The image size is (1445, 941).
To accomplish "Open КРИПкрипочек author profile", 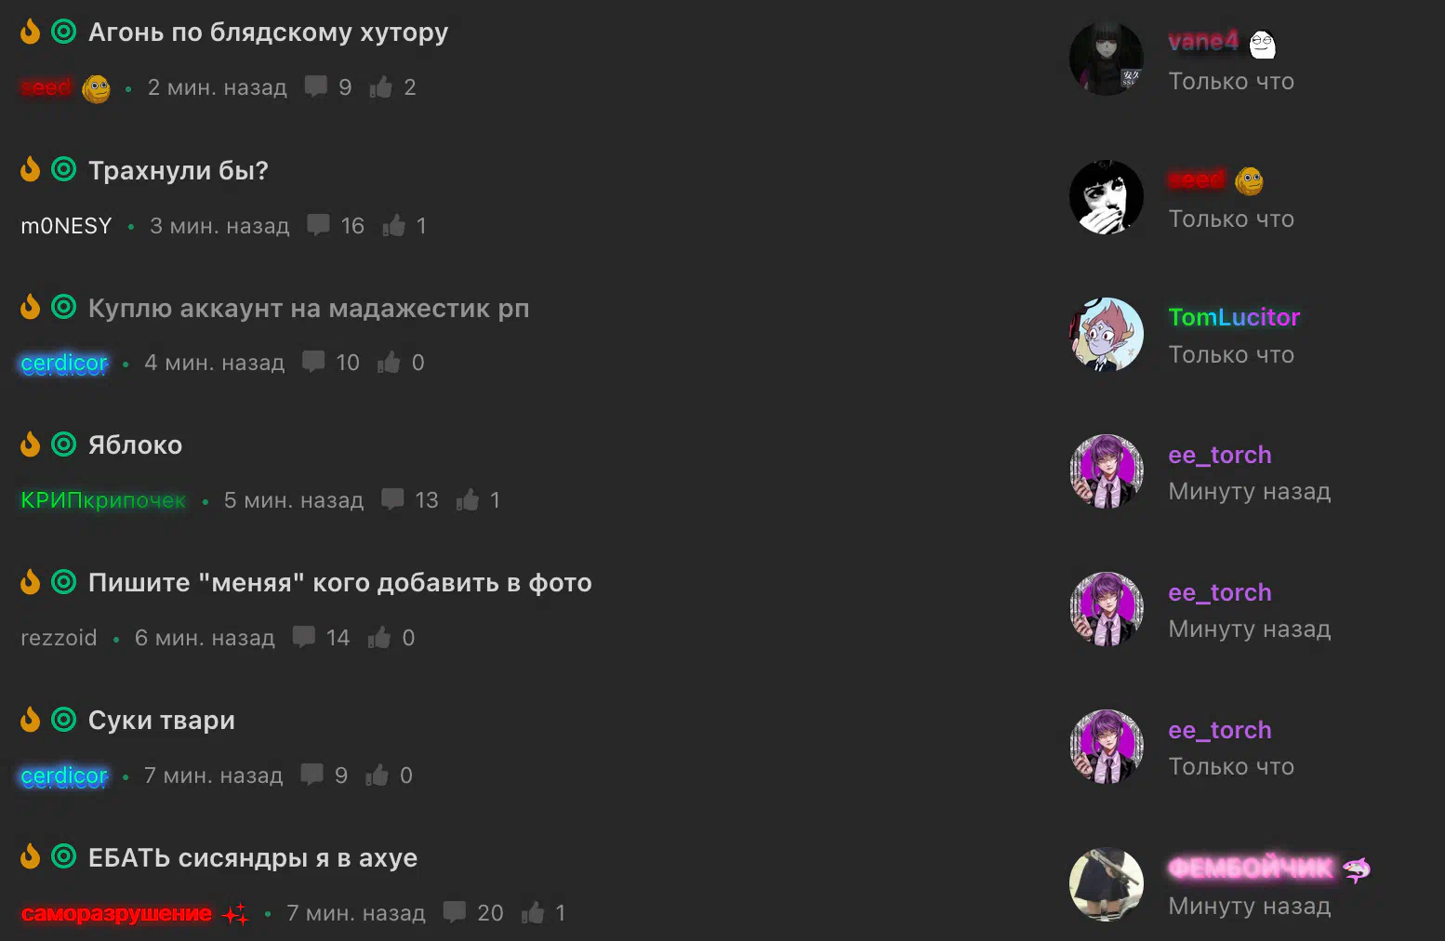I will (x=103, y=500).
